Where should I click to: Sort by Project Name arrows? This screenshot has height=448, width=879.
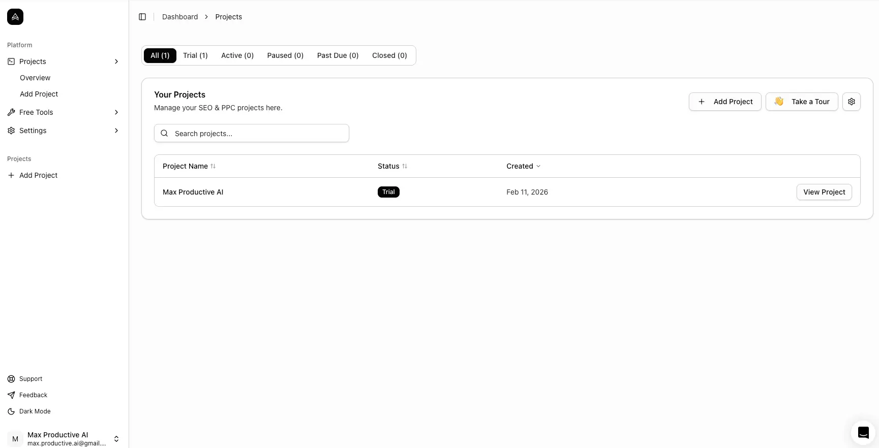pyautogui.click(x=213, y=166)
